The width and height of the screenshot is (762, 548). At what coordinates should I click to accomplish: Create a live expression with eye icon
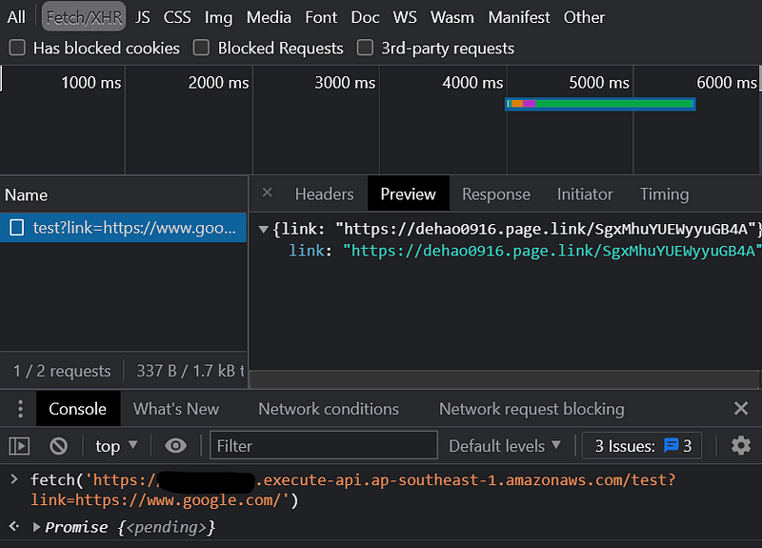click(x=175, y=445)
